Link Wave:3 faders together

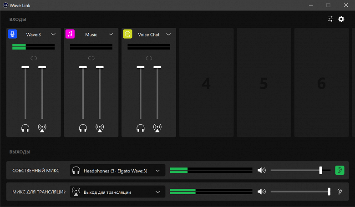click(34, 58)
